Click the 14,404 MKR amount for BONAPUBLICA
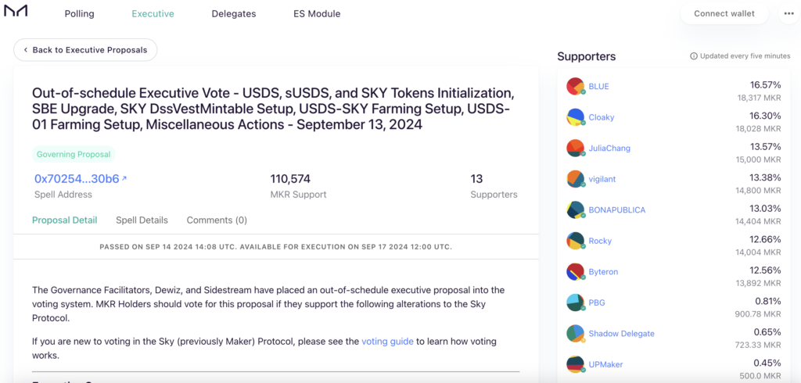This screenshot has height=383, width=801. pyautogui.click(x=758, y=221)
